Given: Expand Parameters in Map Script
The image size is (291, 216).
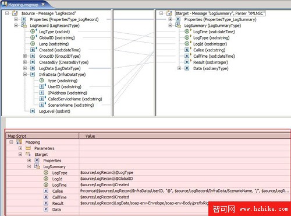Looking at the screenshot, I should click(x=20, y=148).
